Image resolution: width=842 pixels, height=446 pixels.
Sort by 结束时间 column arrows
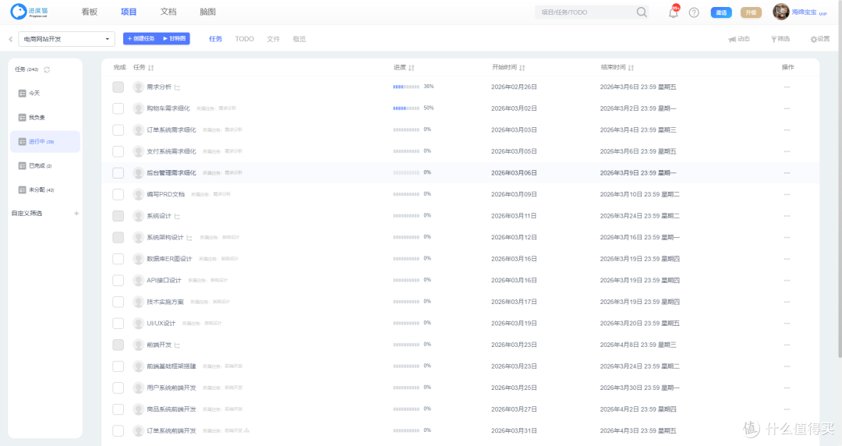click(631, 68)
